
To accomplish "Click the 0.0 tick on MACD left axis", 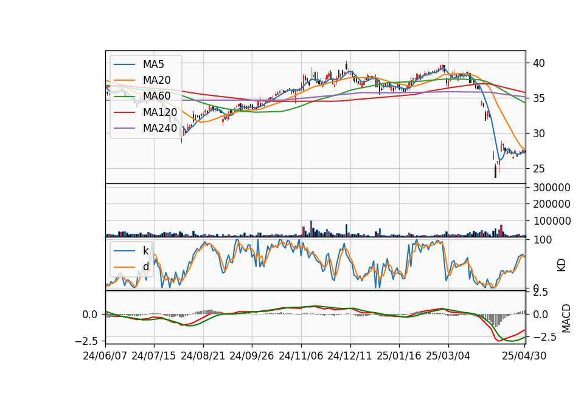I will (x=90, y=315).
